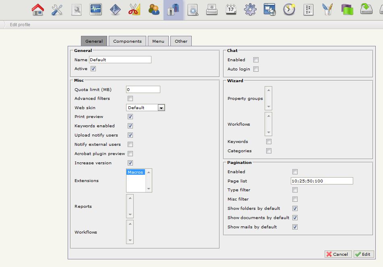The width and height of the screenshot is (383, 267).
Task: Select Macros in the Extensions list
Action: [x=135, y=172]
